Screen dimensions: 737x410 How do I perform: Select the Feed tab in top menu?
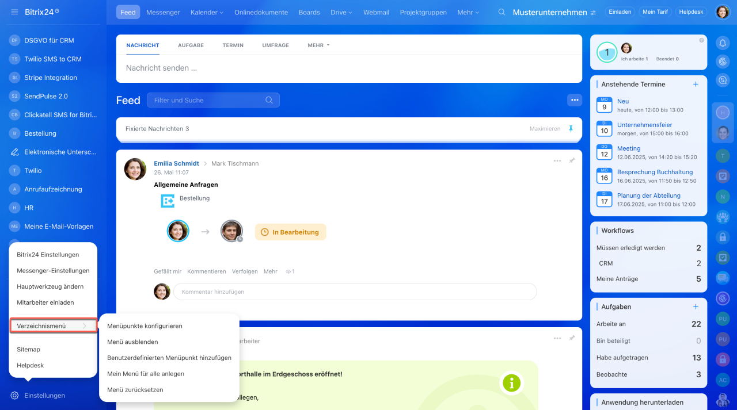pyautogui.click(x=128, y=12)
